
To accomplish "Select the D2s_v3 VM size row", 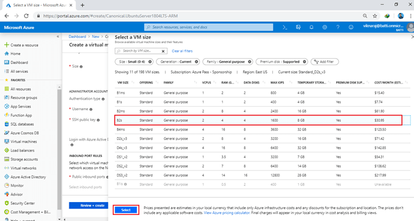I will 262,139.
